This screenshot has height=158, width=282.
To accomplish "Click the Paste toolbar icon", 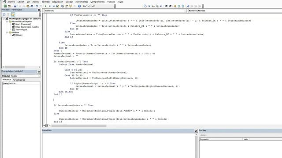I will 28,6.
